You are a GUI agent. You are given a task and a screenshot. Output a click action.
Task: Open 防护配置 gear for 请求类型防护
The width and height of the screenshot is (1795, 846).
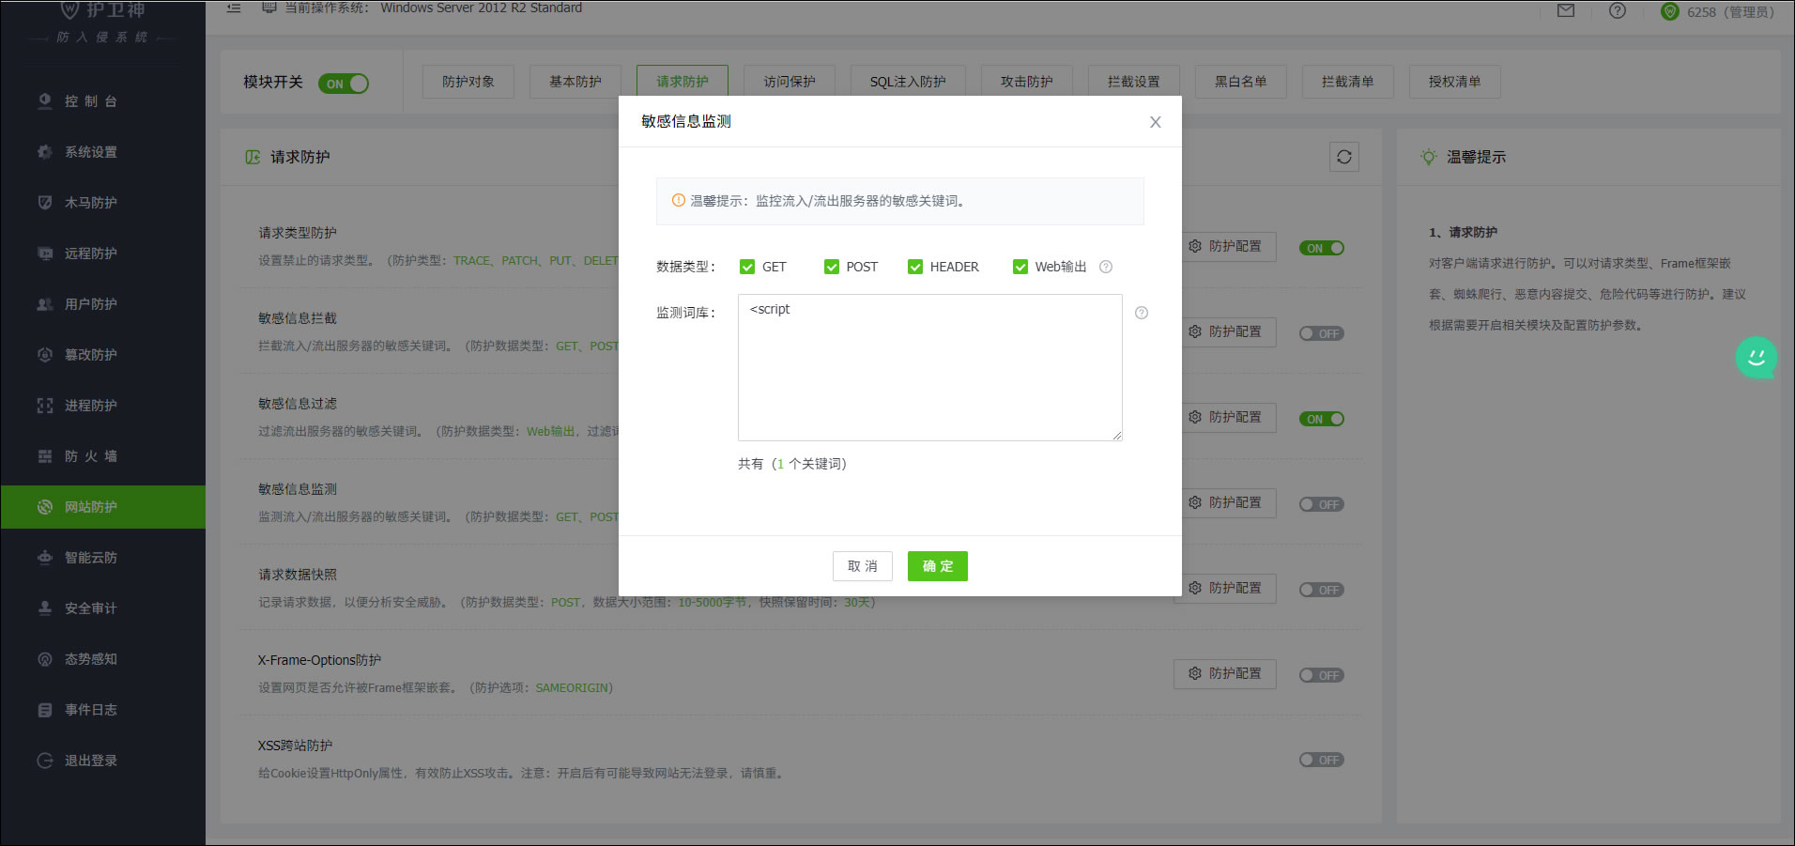1224,246
